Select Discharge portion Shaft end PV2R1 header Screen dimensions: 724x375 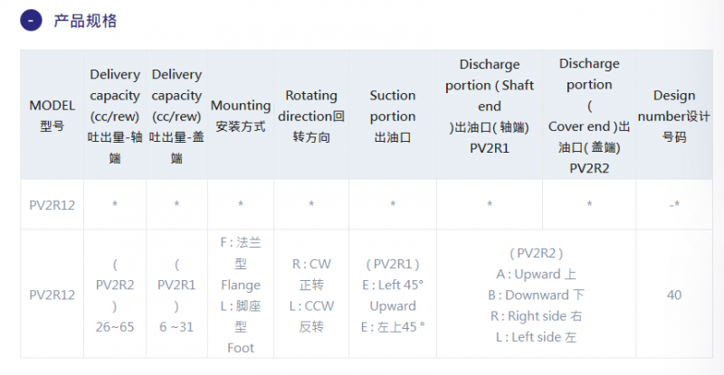coord(490,116)
